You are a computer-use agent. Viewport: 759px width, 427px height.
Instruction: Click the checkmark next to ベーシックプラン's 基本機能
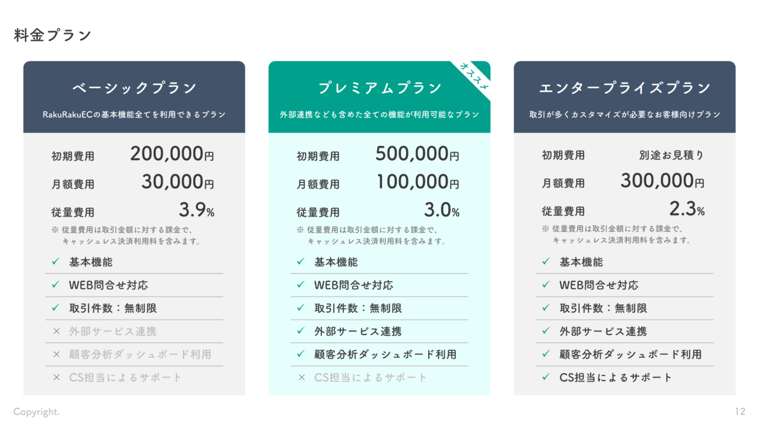click(x=56, y=262)
